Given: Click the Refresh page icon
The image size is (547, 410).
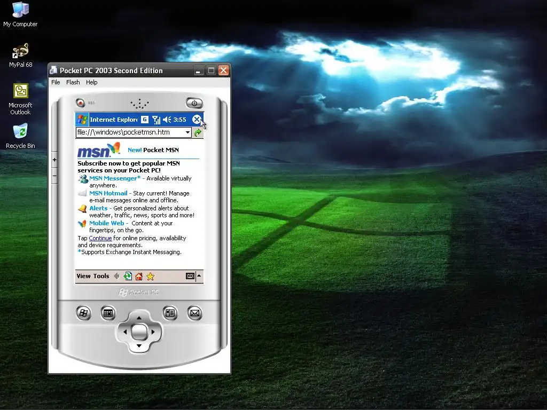Looking at the screenshot, I should (x=128, y=276).
